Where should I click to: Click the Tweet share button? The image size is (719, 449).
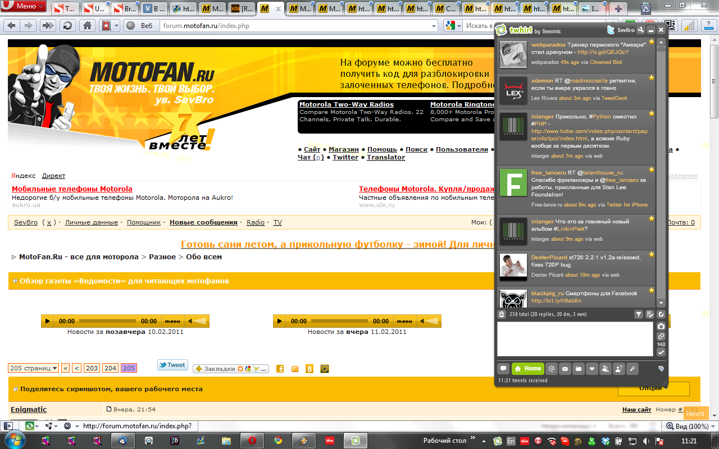coord(172,365)
